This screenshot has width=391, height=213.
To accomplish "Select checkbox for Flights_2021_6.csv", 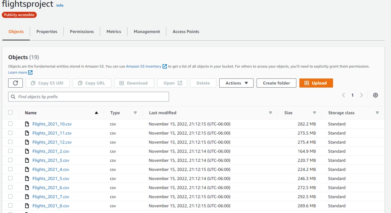I will pyautogui.click(x=10, y=187).
